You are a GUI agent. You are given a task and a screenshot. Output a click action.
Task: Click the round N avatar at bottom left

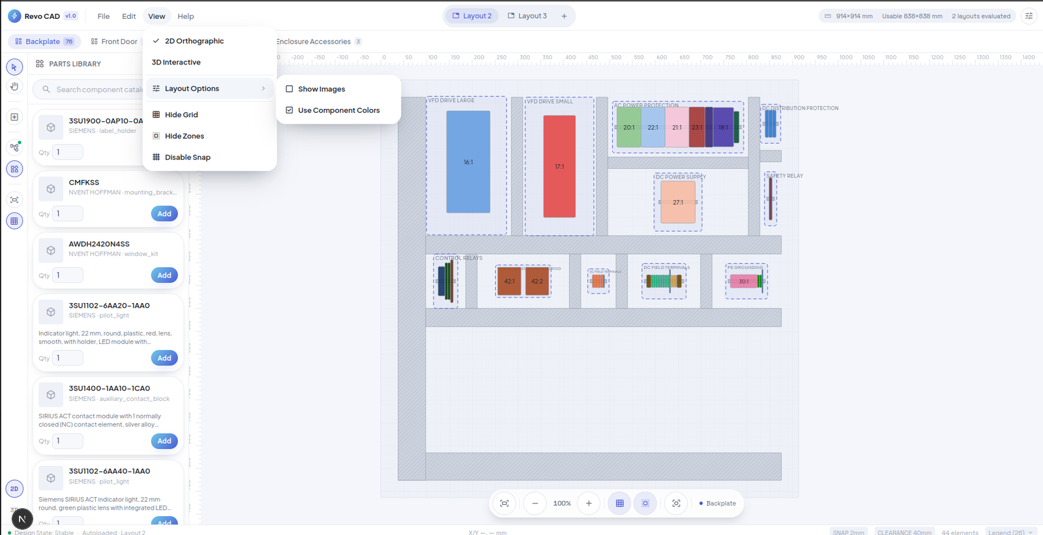[22, 519]
